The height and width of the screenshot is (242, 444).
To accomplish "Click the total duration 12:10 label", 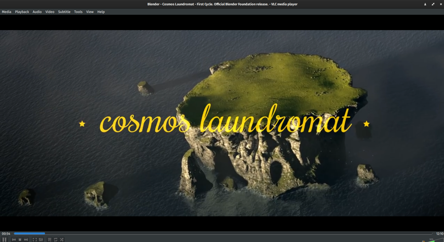I will tap(440, 234).
